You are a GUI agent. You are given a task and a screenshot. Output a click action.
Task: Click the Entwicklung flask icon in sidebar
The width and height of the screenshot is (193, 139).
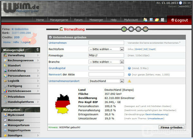5,71
